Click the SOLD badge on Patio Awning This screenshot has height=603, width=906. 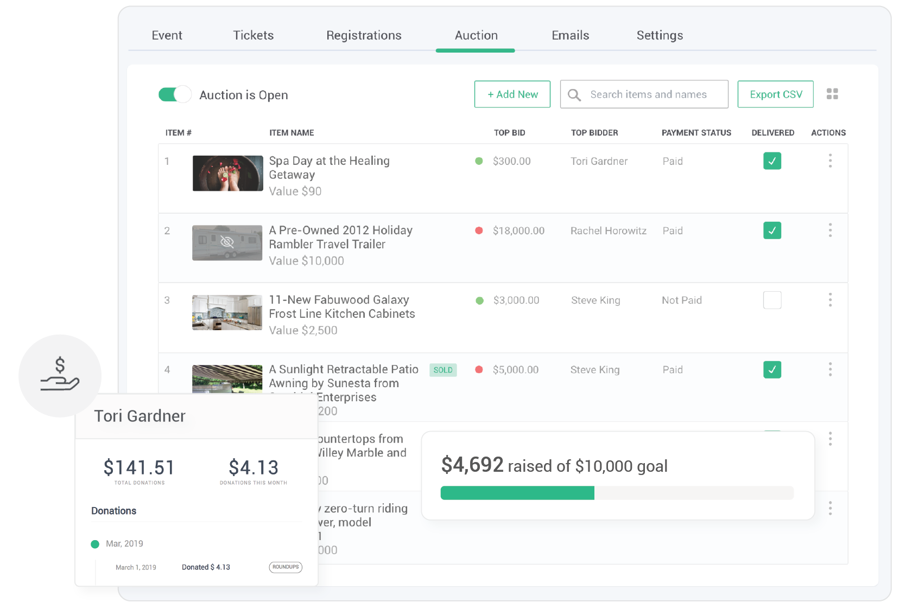point(443,370)
